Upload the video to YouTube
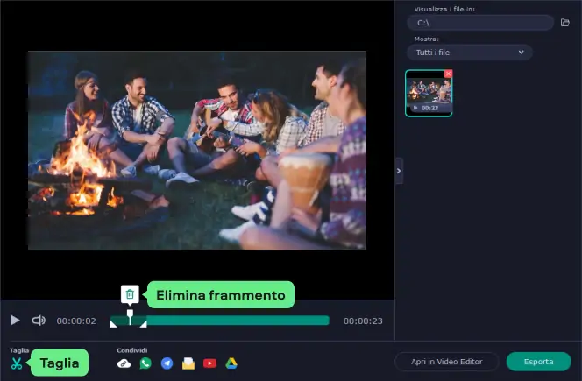582x381 pixels. pyautogui.click(x=209, y=363)
